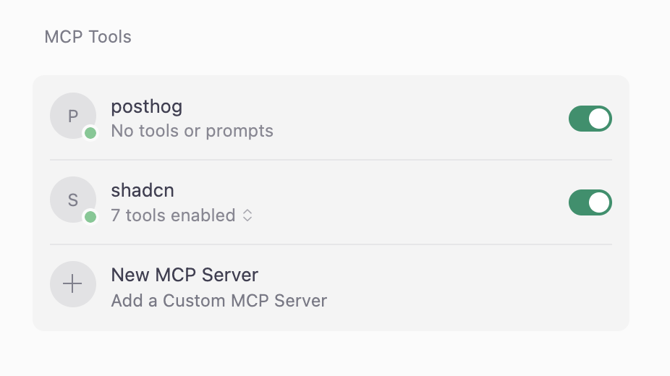Click the "No tools or prompts" text

coord(192,132)
